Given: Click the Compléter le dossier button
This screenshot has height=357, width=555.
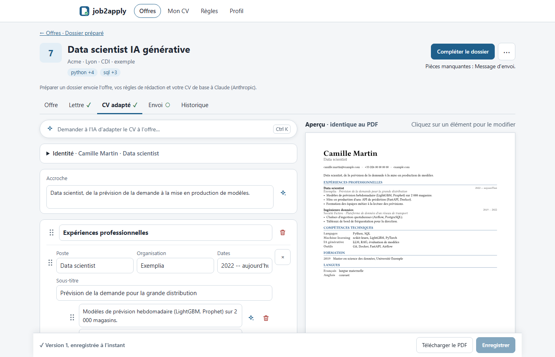Looking at the screenshot, I should pos(463,52).
